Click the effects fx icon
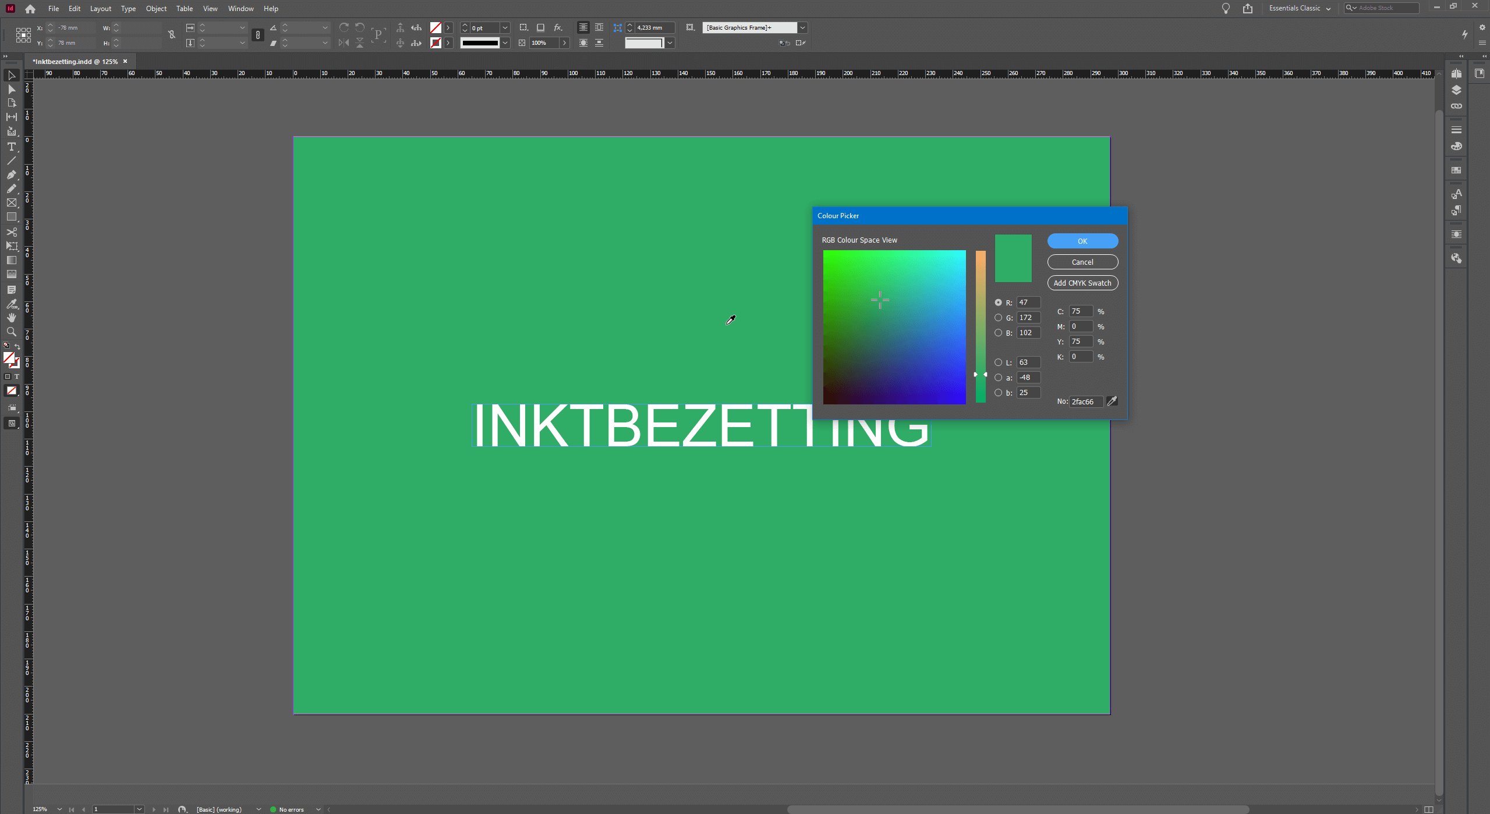 [558, 27]
